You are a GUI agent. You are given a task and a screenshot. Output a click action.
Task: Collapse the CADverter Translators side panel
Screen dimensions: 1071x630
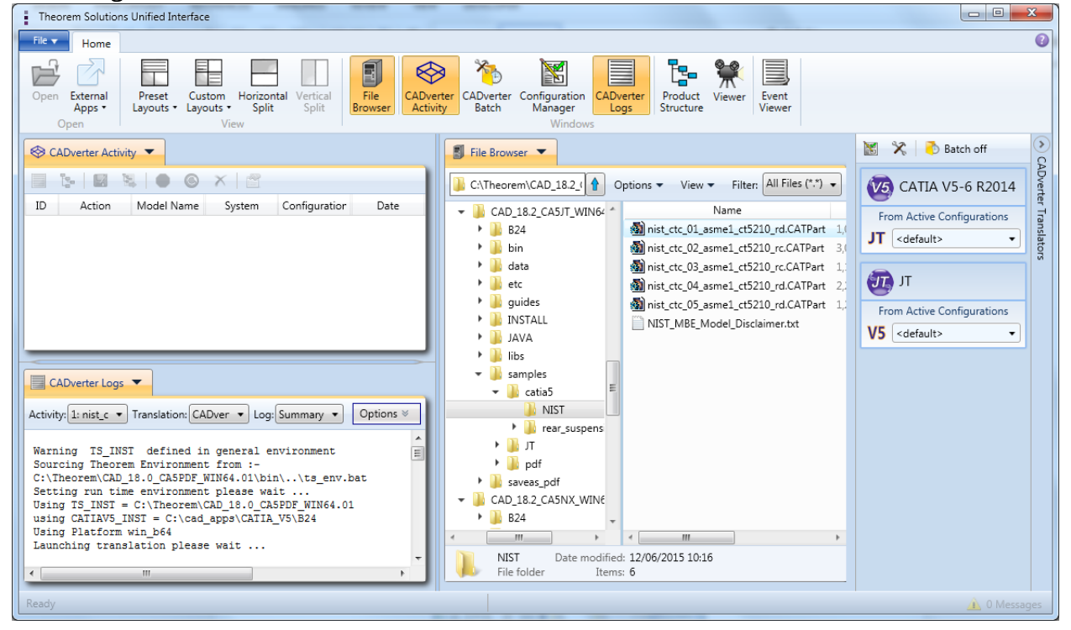(1041, 144)
